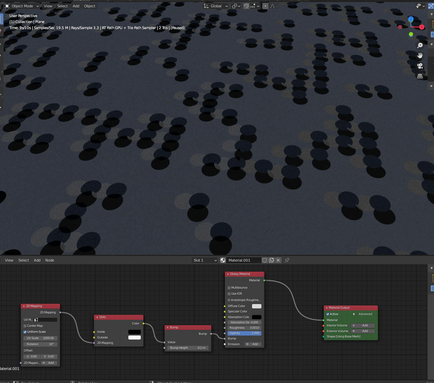Click the Diffuse Color swatch
Viewport: 434px width, 383px height.
click(x=256, y=306)
